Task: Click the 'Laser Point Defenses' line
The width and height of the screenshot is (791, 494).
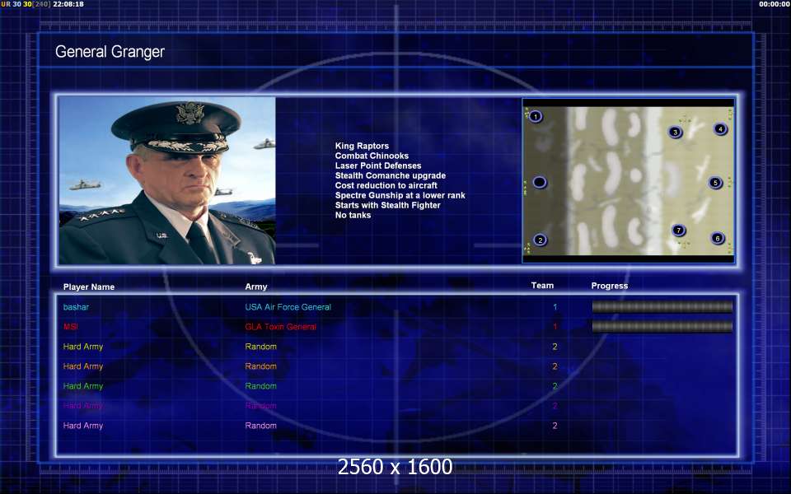Action: click(x=378, y=165)
